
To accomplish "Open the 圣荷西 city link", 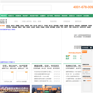I will 46,26.
